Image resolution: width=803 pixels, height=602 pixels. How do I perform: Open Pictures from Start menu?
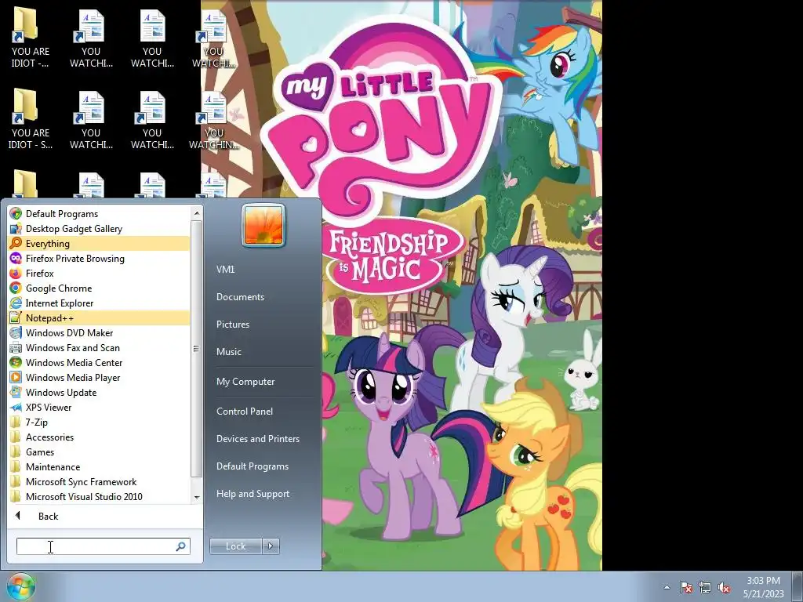click(232, 325)
